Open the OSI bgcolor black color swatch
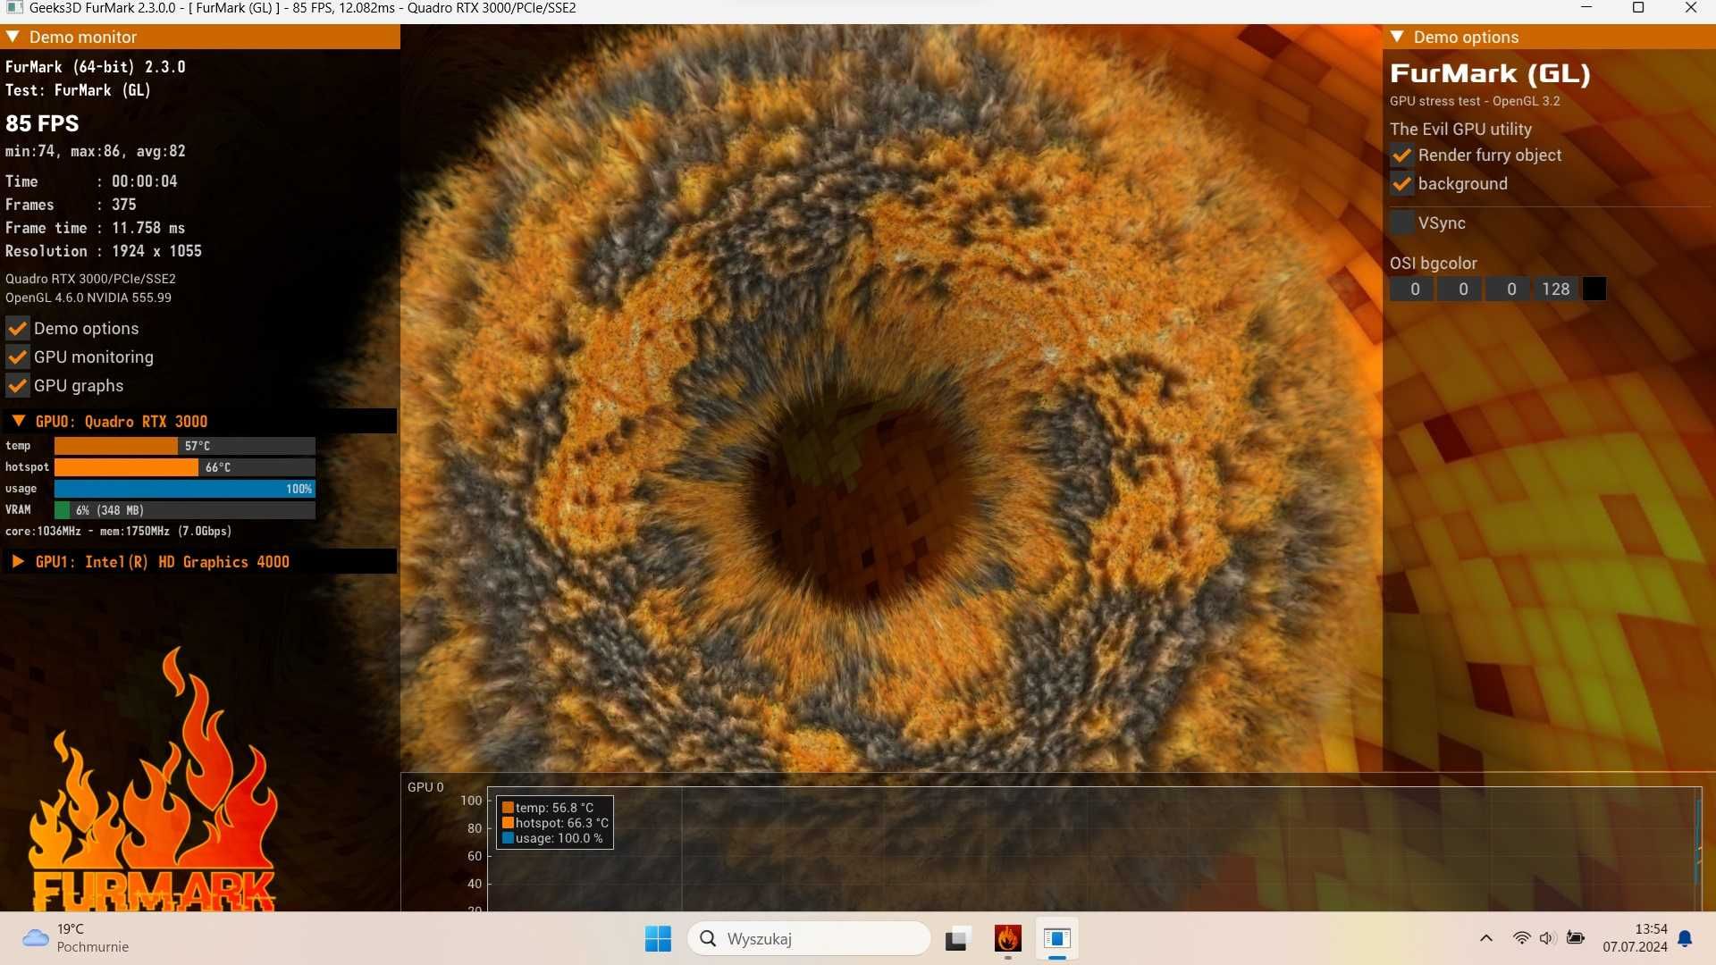 coord(1594,289)
